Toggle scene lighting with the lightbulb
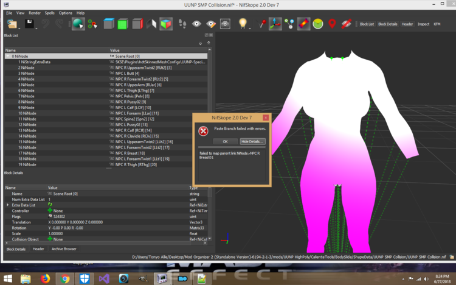The width and height of the screenshot is (456, 285). point(243,23)
